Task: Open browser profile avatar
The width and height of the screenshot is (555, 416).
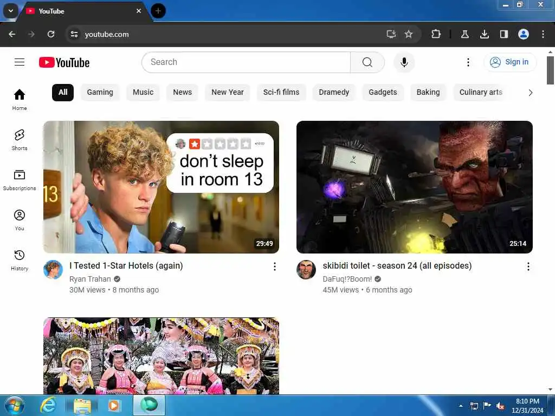Action: (523, 34)
